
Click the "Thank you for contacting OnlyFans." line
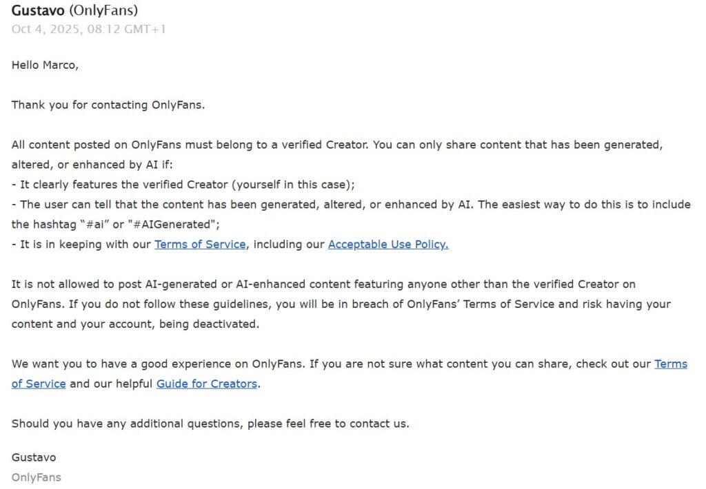pos(108,105)
